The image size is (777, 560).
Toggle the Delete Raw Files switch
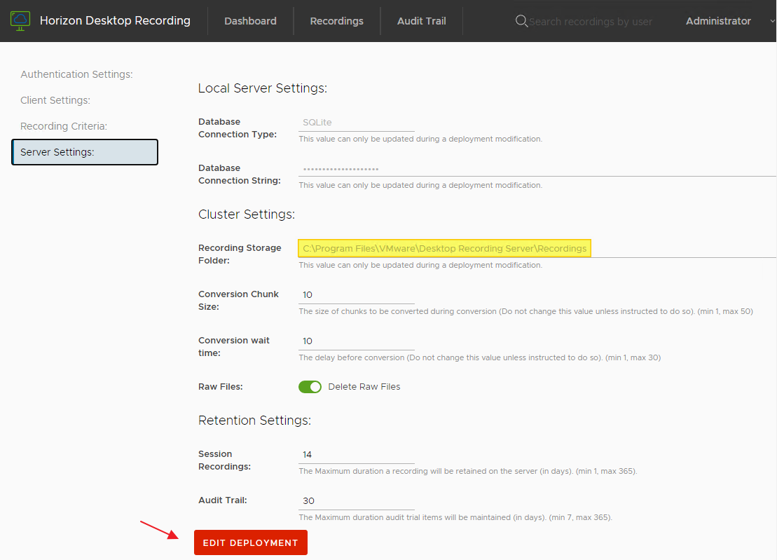[x=310, y=387]
